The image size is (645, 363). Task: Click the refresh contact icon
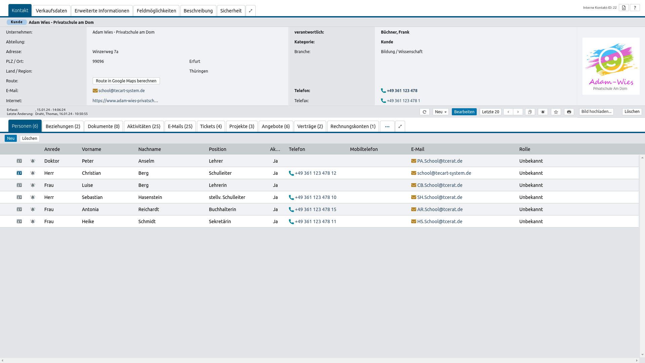pos(424,112)
